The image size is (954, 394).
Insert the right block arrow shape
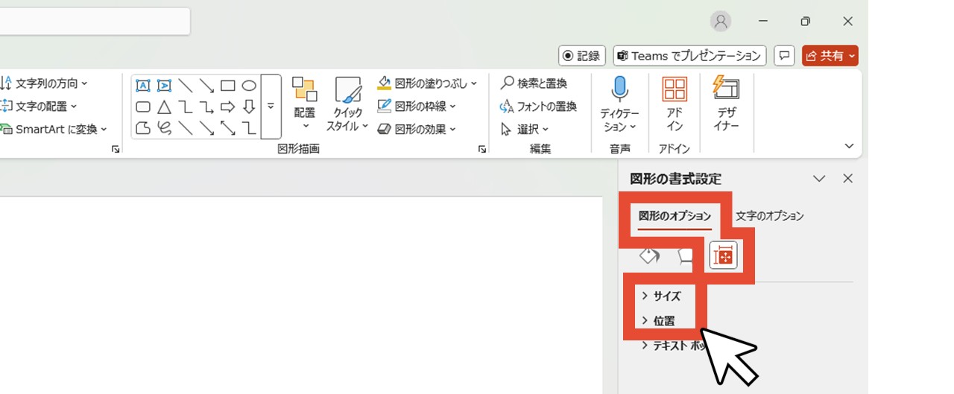228,107
